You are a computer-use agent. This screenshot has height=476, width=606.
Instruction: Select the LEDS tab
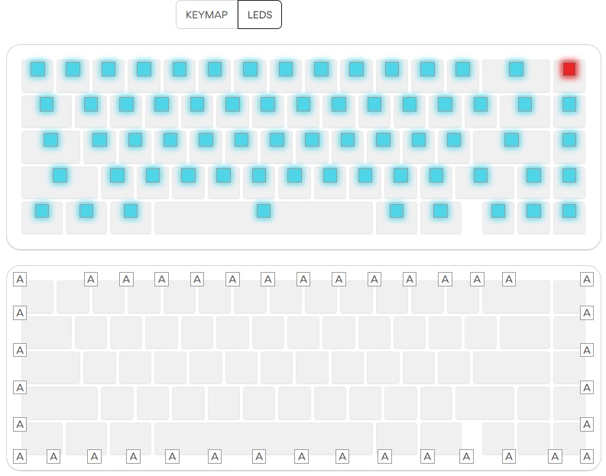coord(260,15)
